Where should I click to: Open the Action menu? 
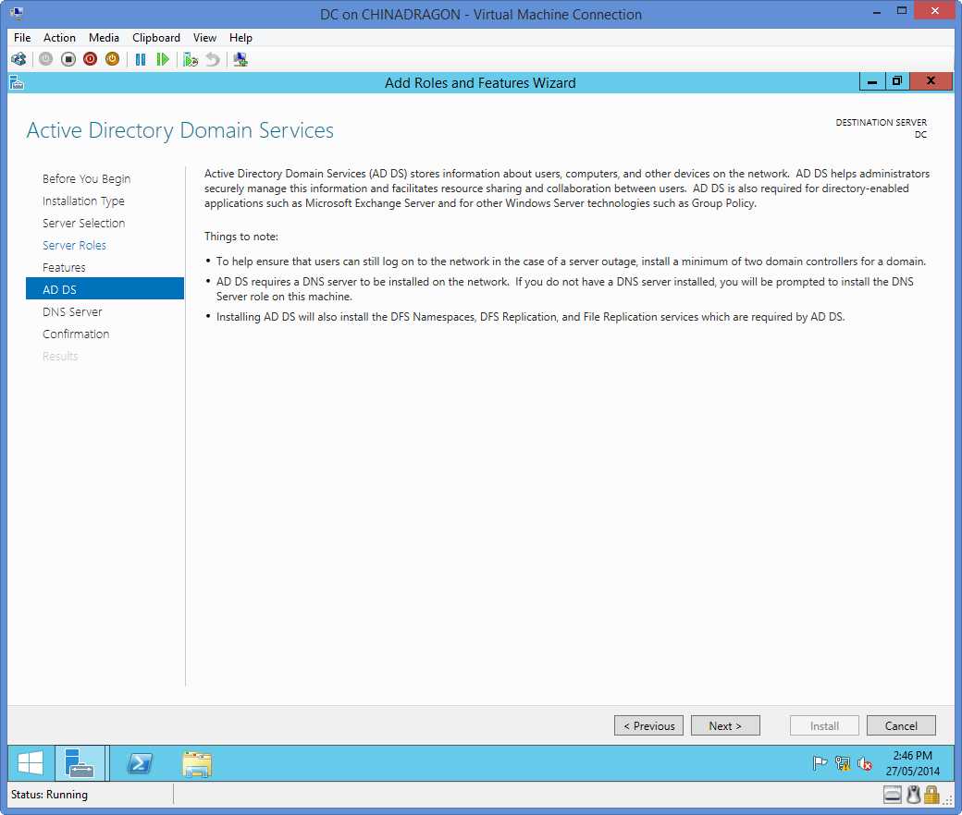(x=59, y=37)
